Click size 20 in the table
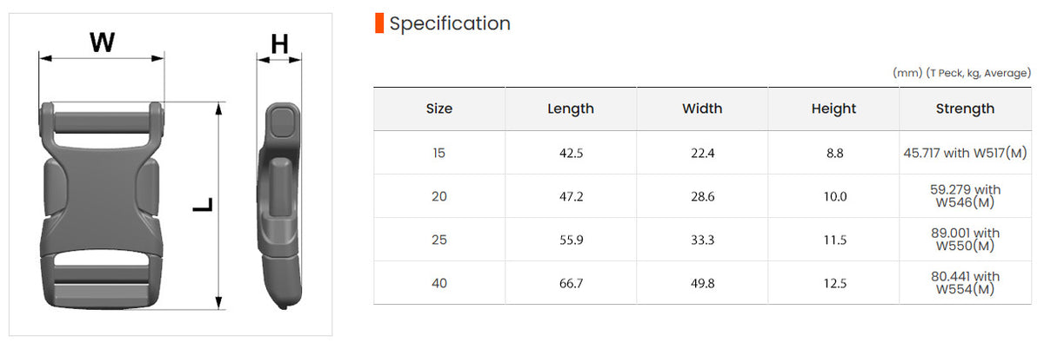This screenshot has height=349, width=1044. tap(439, 196)
